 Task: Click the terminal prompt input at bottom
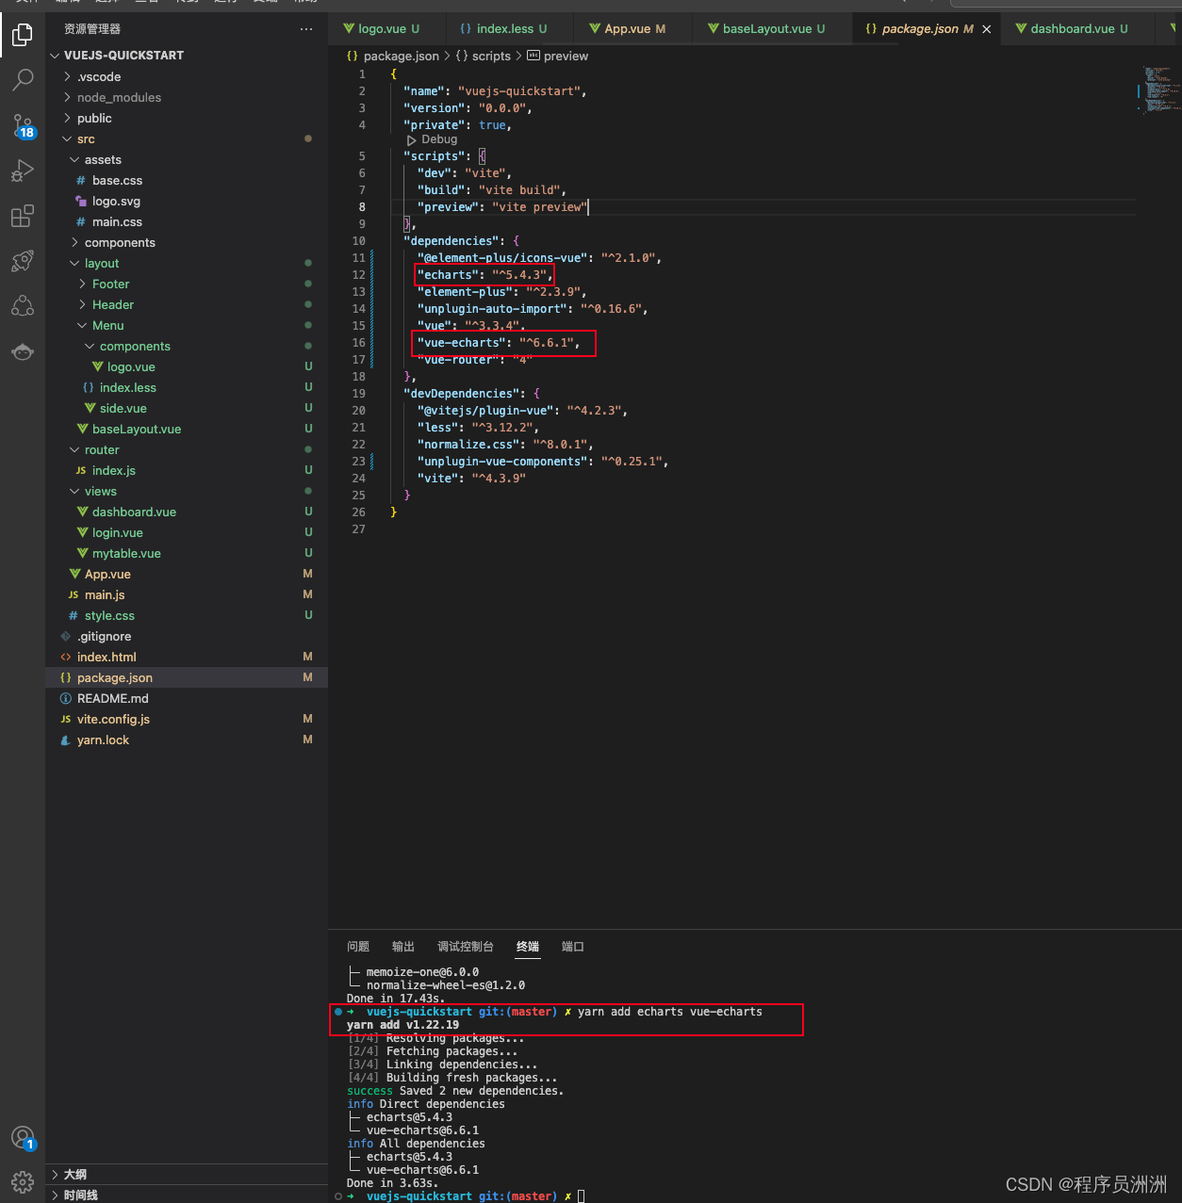[582, 1196]
